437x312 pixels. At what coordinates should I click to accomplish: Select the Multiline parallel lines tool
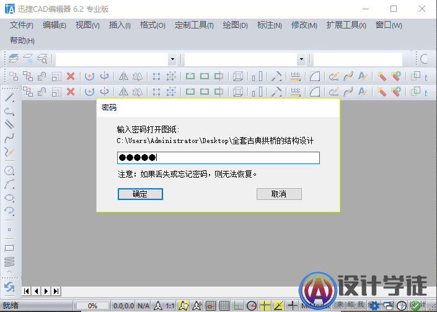click(9, 124)
